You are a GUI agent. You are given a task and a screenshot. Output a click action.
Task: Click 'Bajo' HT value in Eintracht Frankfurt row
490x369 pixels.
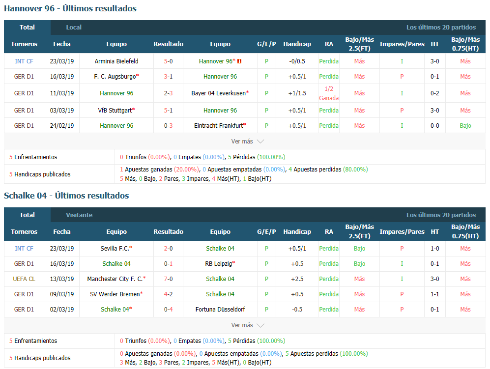[465, 126]
